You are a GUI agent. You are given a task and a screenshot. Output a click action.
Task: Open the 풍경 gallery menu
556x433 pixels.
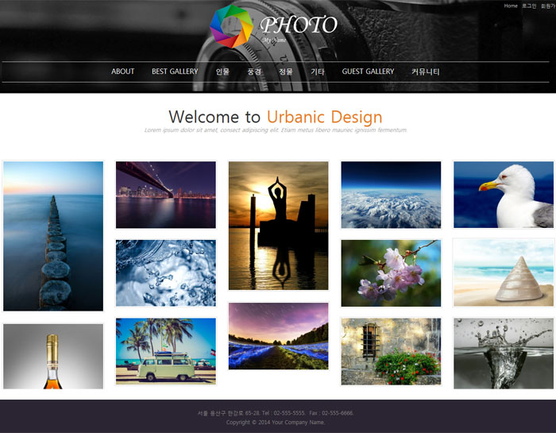(254, 72)
